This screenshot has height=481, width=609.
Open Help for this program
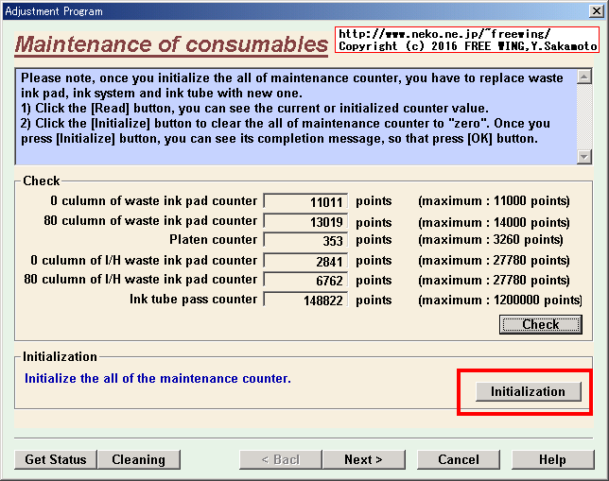click(551, 459)
